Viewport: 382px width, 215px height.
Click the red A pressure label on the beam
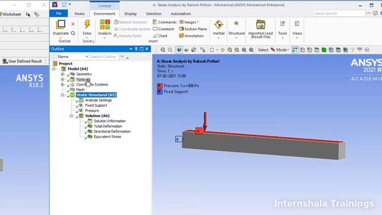[199, 131]
